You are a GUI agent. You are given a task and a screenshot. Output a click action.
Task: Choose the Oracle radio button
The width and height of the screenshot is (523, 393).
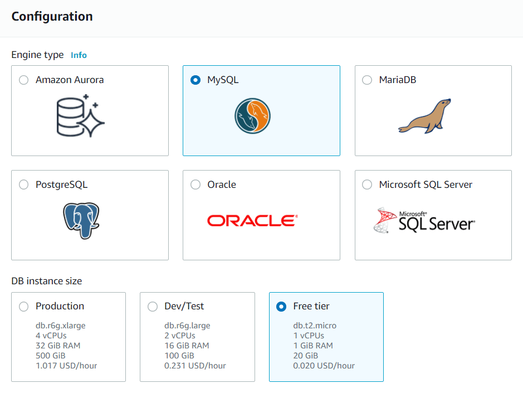[195, 185]
